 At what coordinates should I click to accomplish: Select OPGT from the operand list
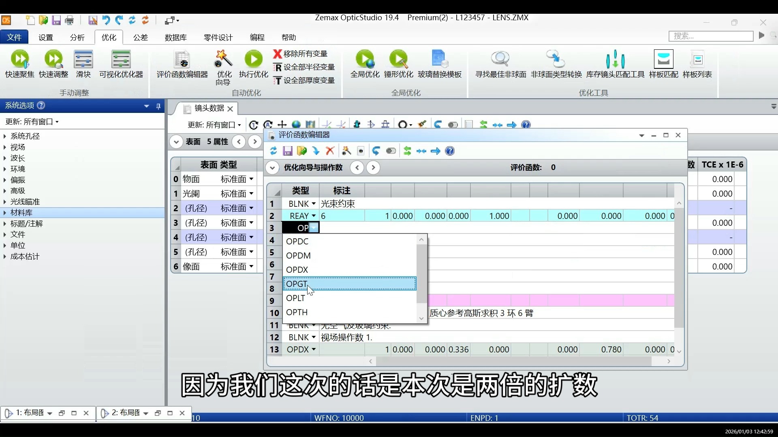point(297,284)
